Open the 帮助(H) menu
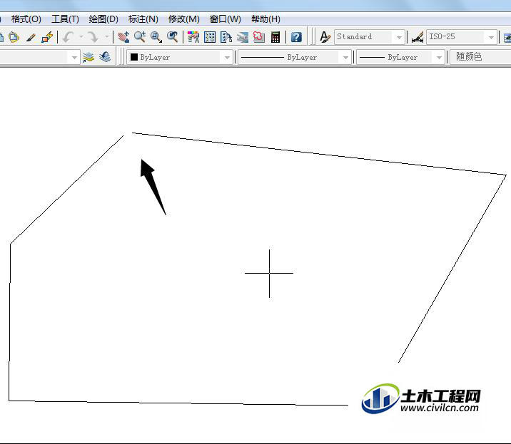 [265, 19]
